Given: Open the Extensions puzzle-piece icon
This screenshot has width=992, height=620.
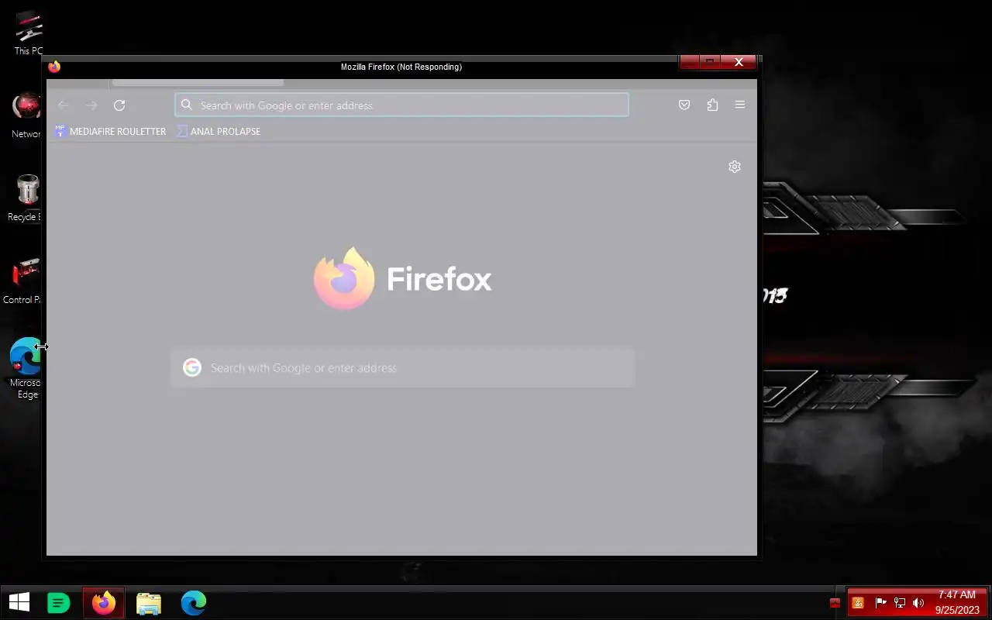Looking at the screenshot, I should [x=712, y=105].
